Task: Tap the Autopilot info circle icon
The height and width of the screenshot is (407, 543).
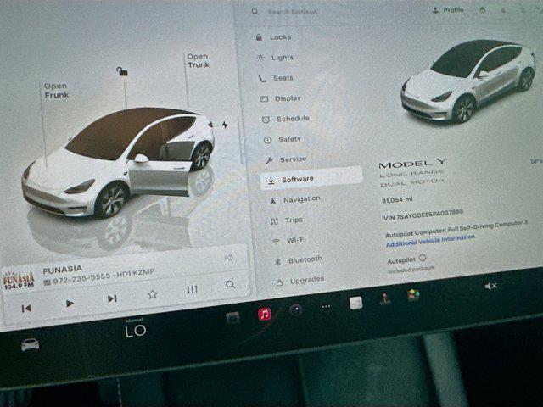Action: click(423, 258)
